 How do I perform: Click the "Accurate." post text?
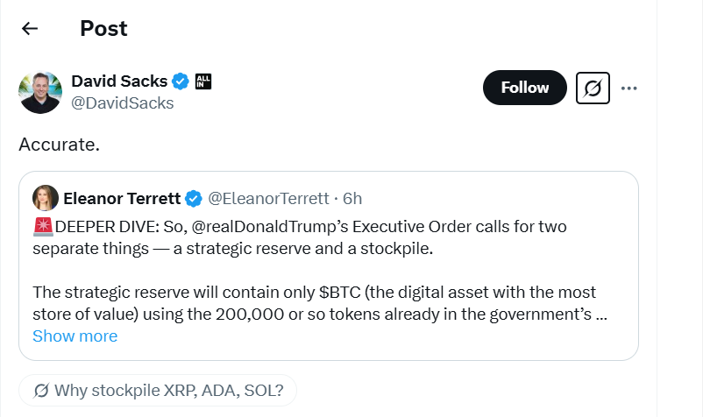click(x=59, y=145)
